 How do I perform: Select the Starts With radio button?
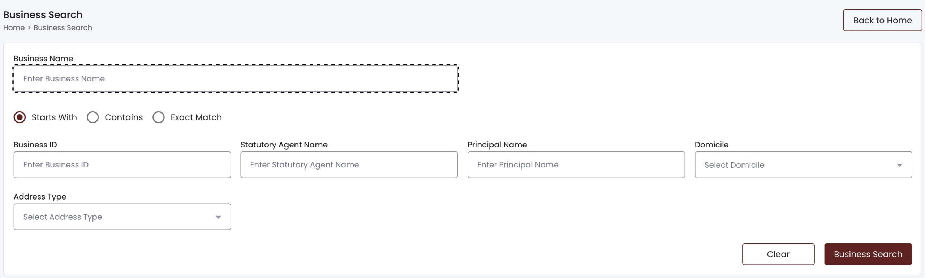(x=20, y=117)
